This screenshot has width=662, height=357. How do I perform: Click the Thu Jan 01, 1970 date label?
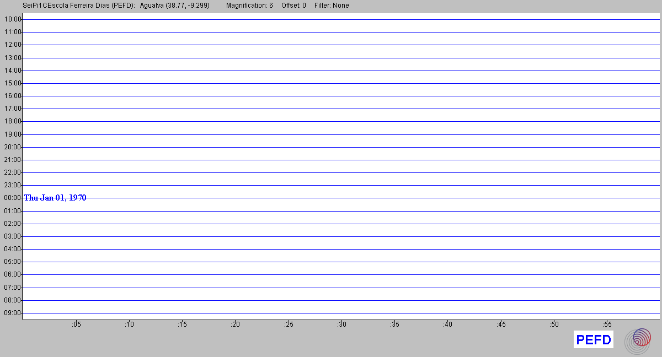coord(55,198)
